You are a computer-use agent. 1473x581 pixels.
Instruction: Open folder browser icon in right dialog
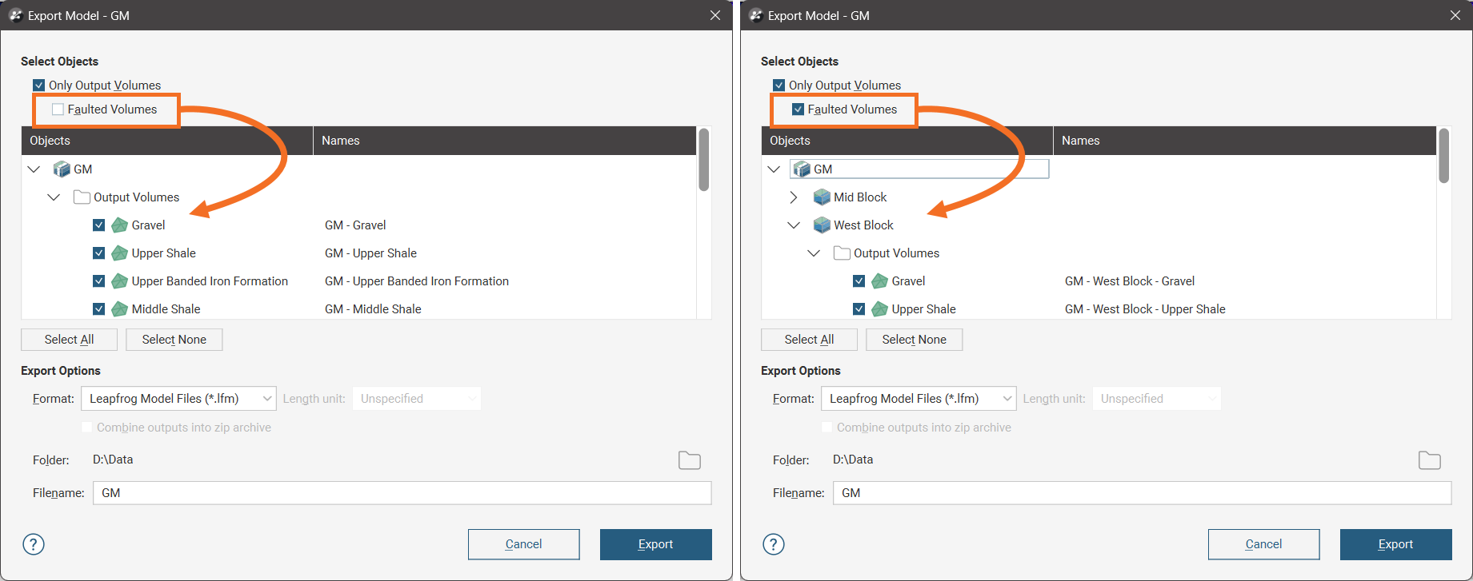[x=1429, y=460]
